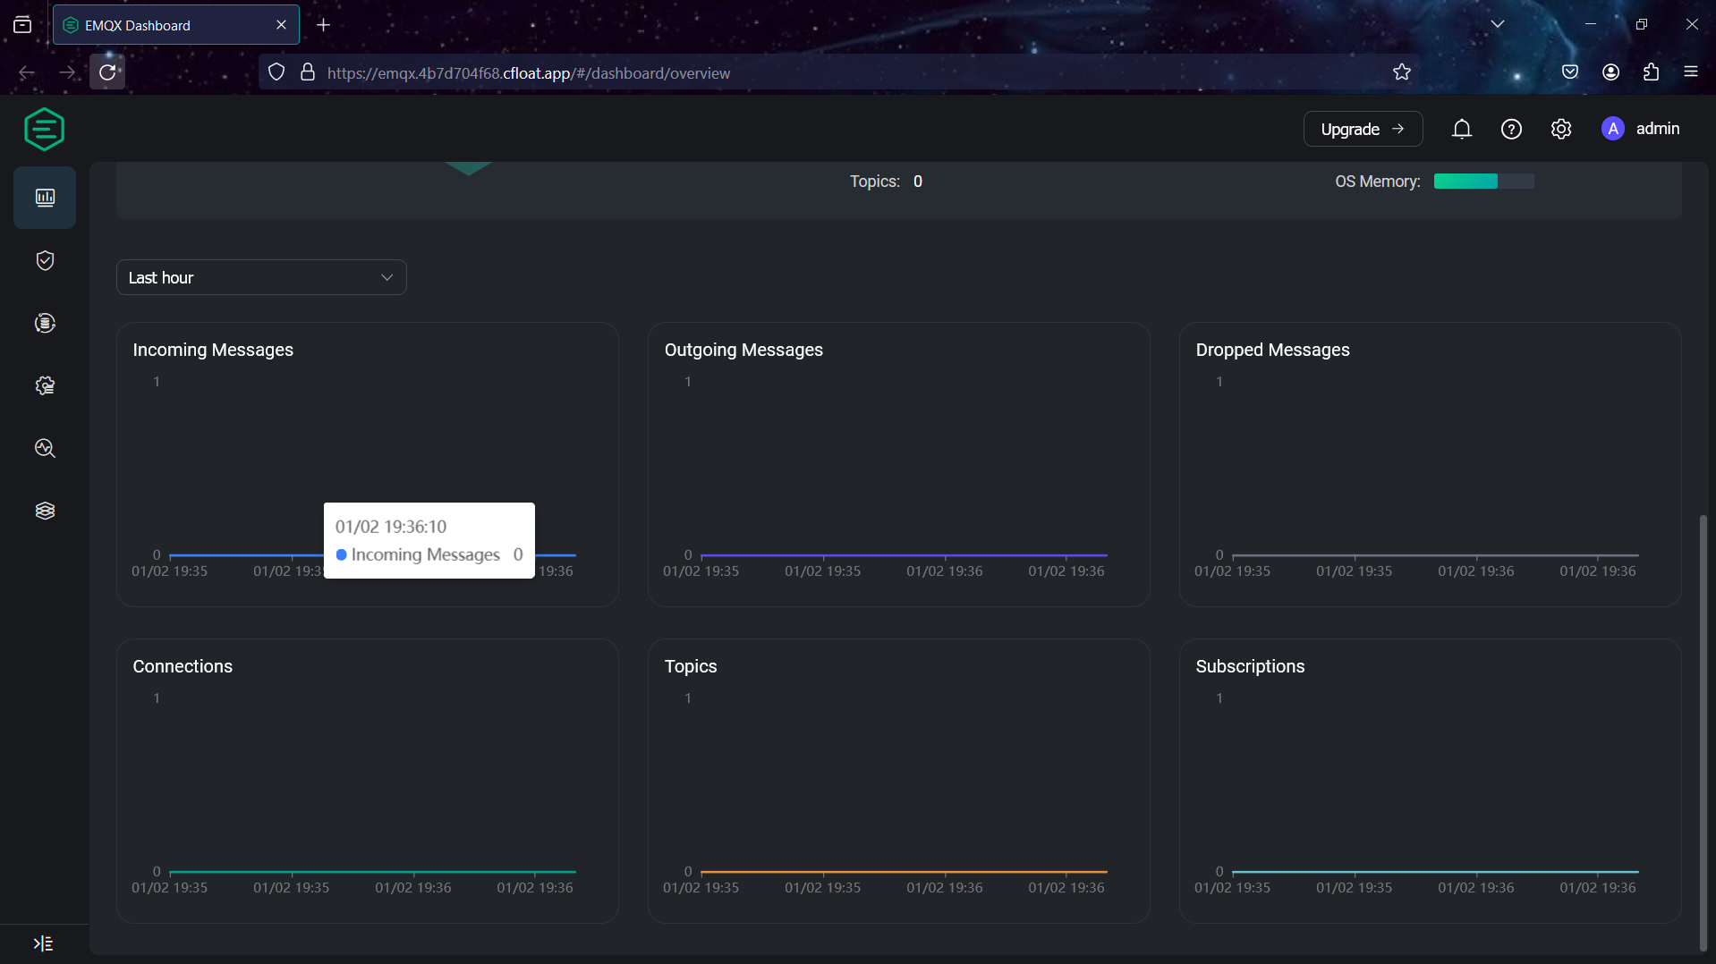Click the admin avatar circle

tap(1613, 129)
